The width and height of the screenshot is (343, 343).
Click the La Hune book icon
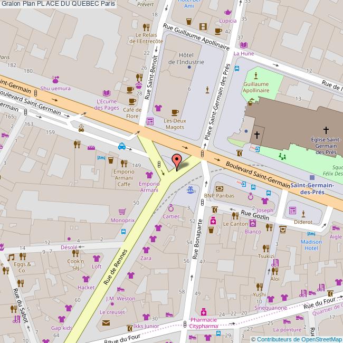[x=243, y=45]
